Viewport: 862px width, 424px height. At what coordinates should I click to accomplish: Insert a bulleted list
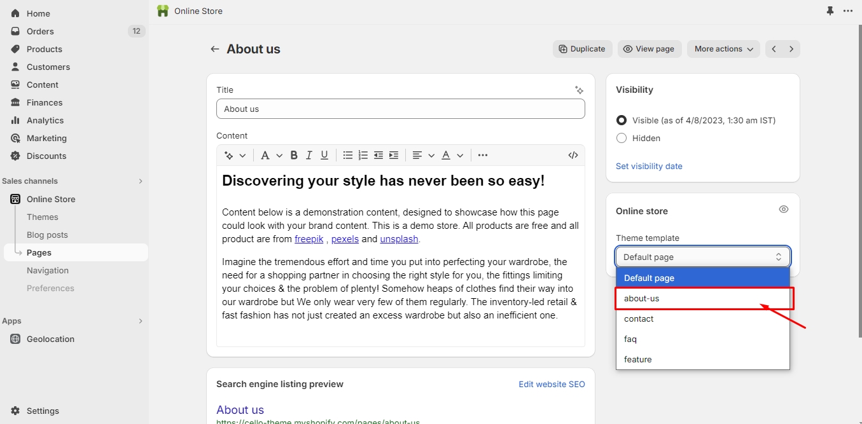coord(348,155)
